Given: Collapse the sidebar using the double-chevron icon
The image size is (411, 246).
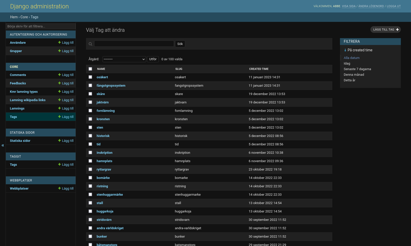Looking at the screenshot, I should pos(3,145).
